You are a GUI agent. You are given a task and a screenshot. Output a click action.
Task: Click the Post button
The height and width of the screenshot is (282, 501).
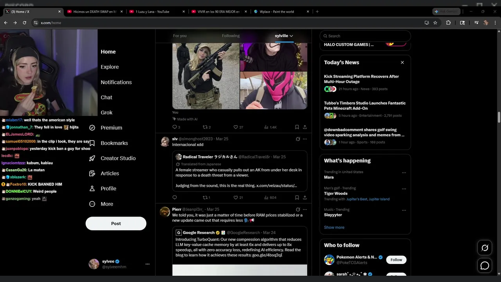click(x=116, y=224)
